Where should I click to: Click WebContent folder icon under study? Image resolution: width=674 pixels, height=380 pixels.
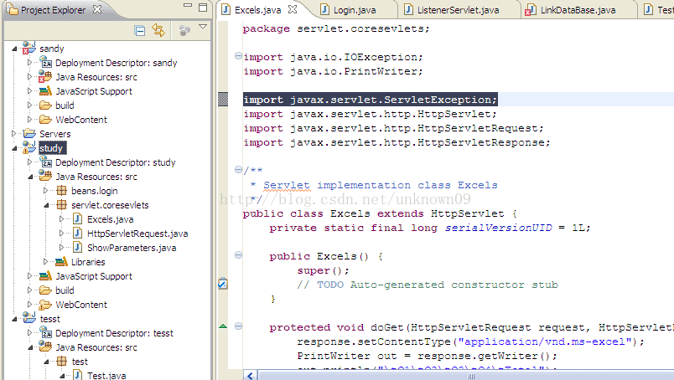click(x=45, y=305)
